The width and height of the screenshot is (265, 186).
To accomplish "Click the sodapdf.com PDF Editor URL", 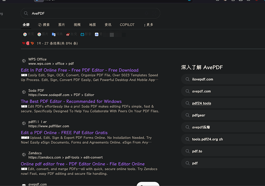I will click(61, 95).
